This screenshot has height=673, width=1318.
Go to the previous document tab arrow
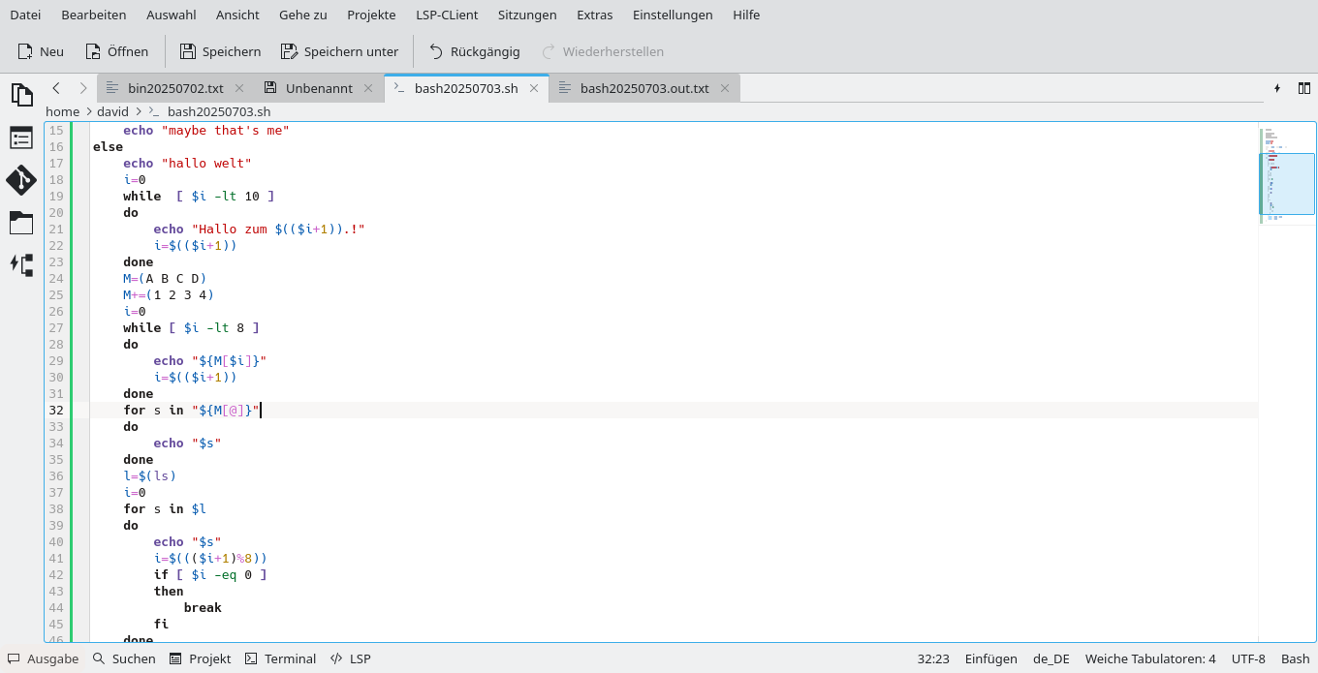click(x=56, y=88)
